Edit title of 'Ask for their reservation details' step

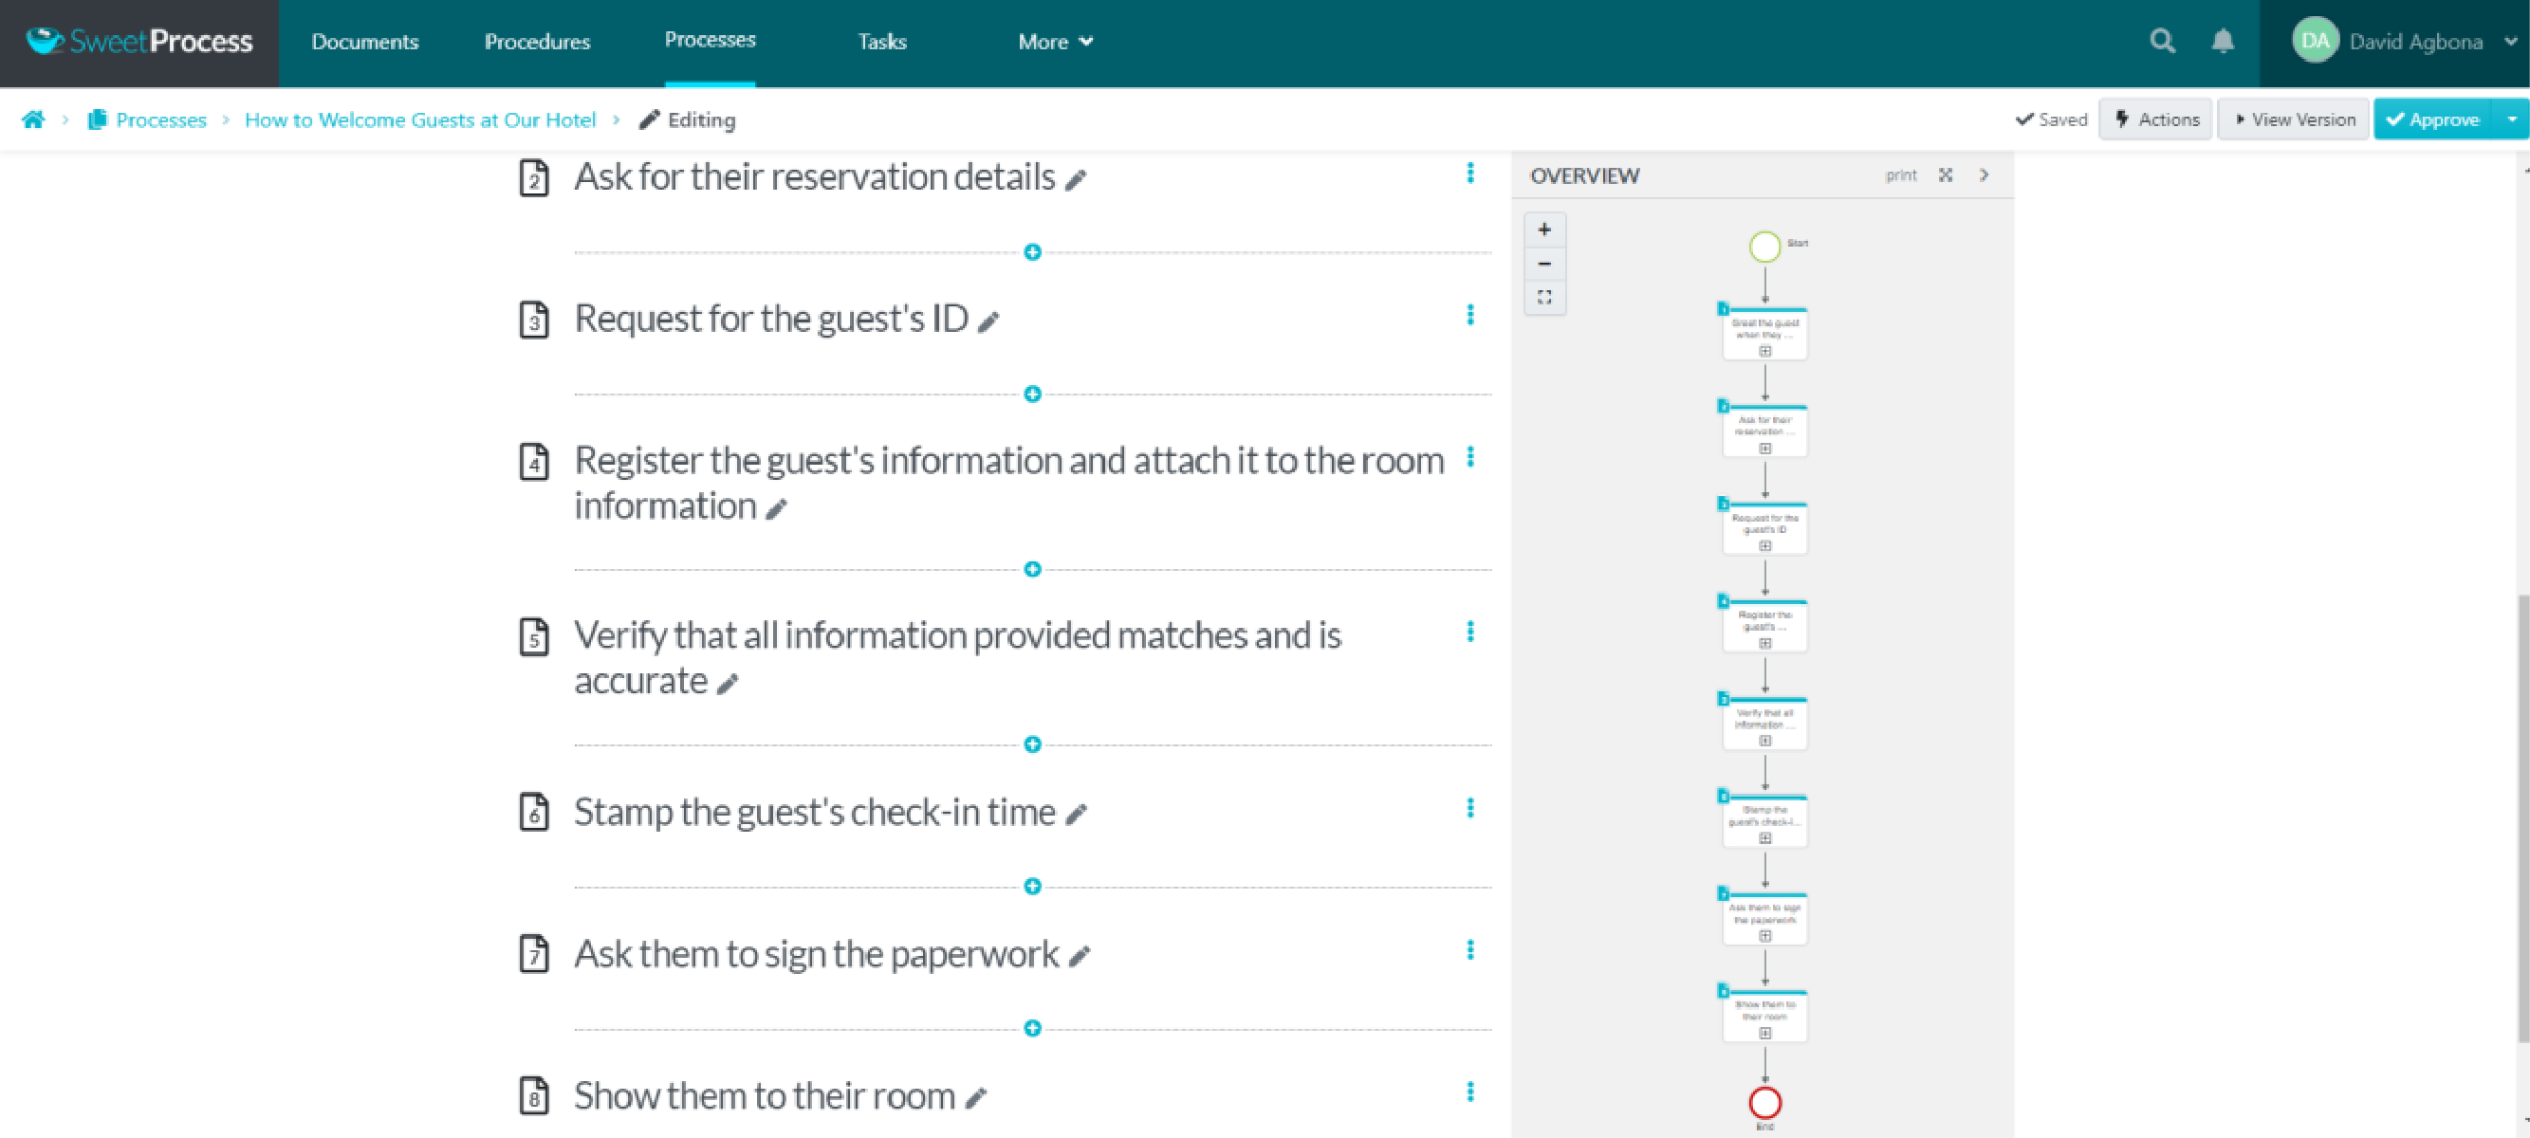click(1077, 179)
